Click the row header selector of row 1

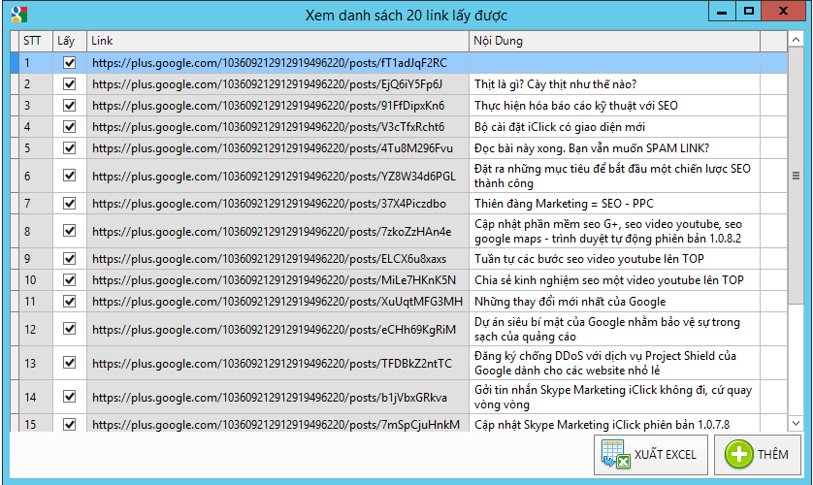click(x=15, y=63)
